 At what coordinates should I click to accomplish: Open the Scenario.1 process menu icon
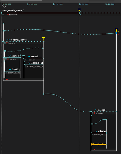(x=3, y=15)
